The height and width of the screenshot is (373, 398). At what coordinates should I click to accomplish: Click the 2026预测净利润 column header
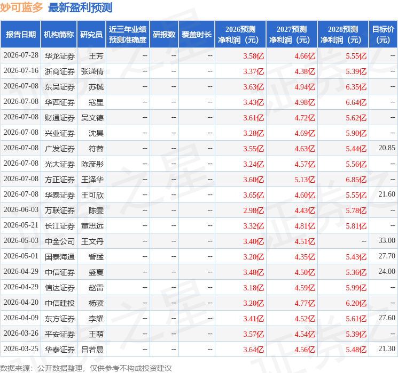pyautogui.click(x=240, y=35)
